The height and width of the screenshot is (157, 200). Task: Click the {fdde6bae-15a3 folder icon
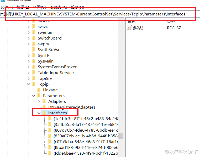coord(50,153)
